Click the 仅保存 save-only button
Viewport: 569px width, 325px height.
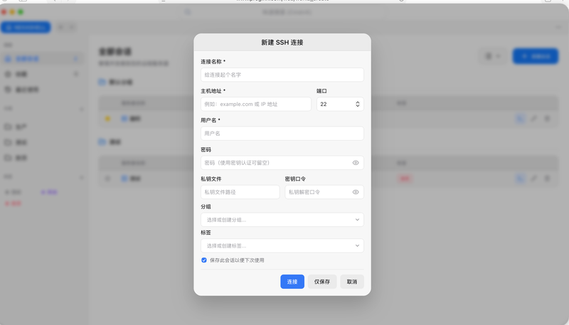pyautogui.click(x=322, y=282)
